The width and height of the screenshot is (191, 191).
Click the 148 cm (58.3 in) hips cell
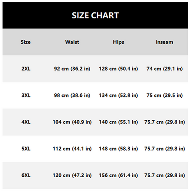118,149
